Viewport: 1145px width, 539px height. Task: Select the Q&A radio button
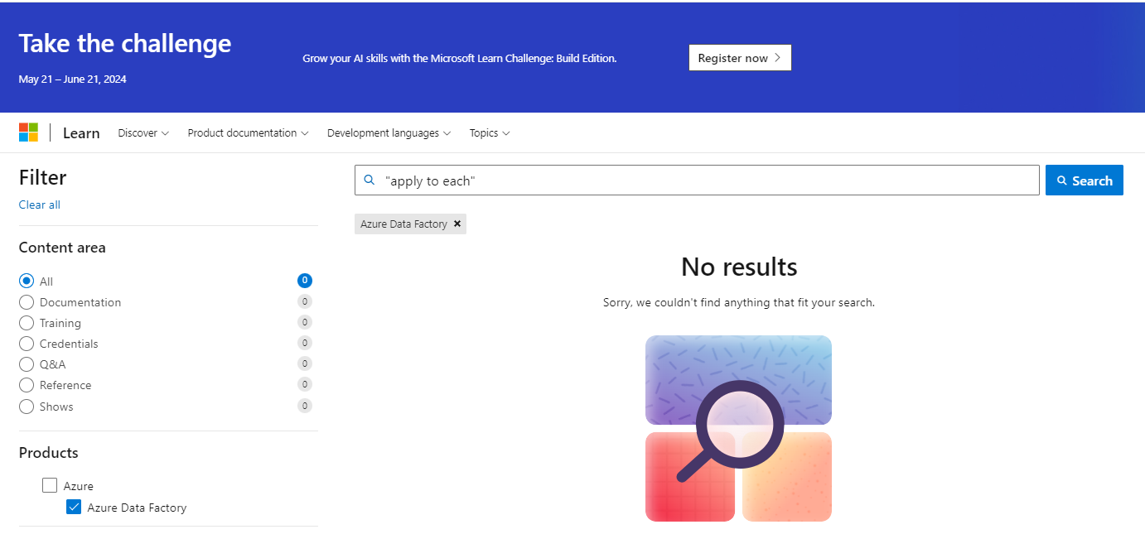click(26, 364)
